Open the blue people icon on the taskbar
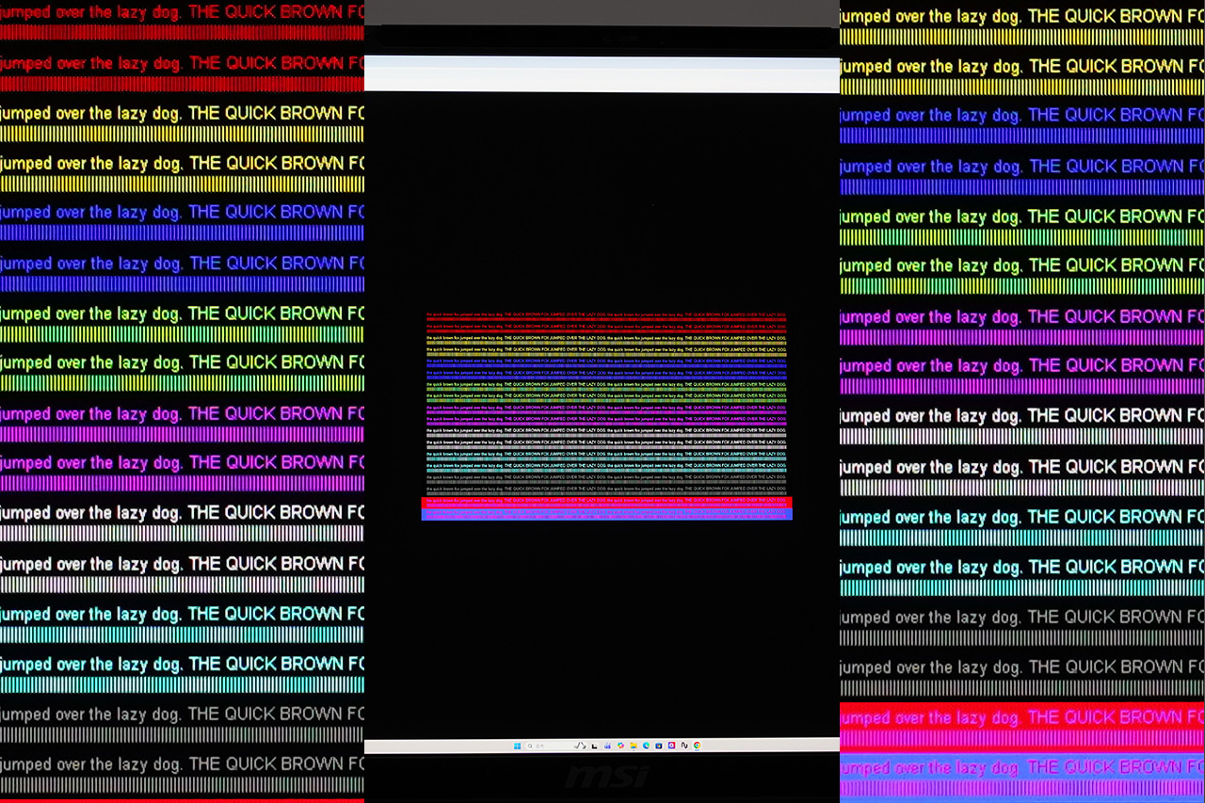This screenshot has height=803, width=1205. (x=607, y=747)
